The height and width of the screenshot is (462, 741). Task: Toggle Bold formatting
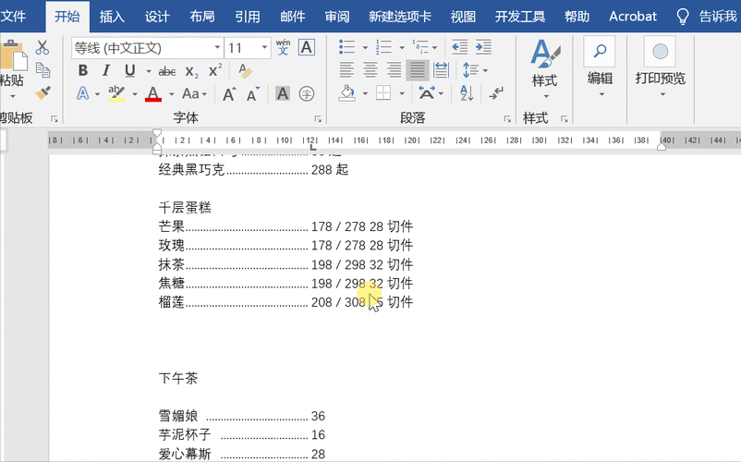pyautogui.click(x=83, y=71)
